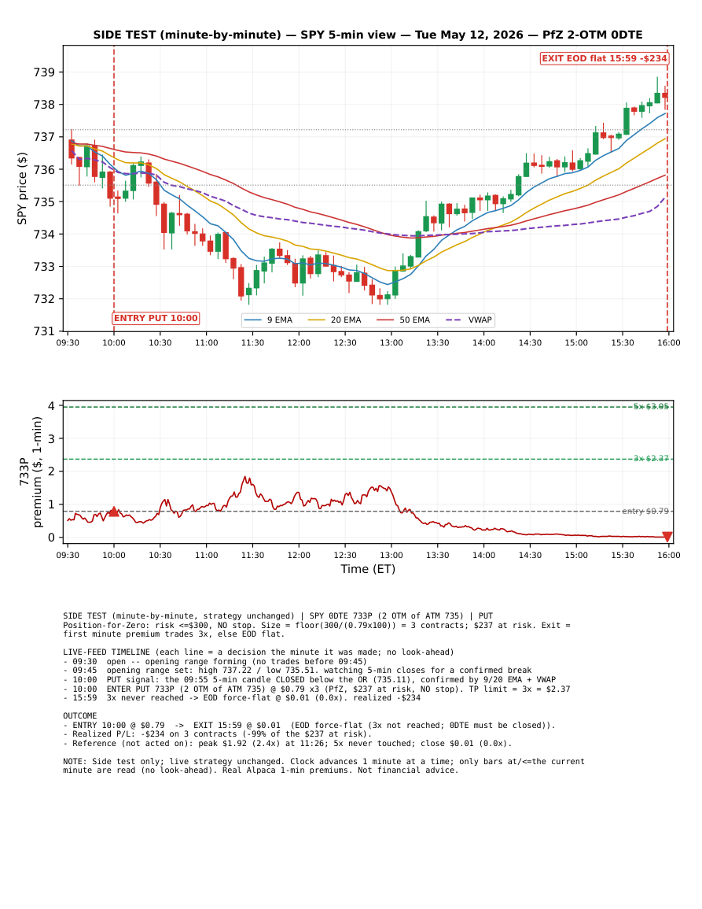Click the 'Realized P/L: -$234 on 3 contracts' line
The width and height of the screenshot is (702, 909).
point(217,734)
